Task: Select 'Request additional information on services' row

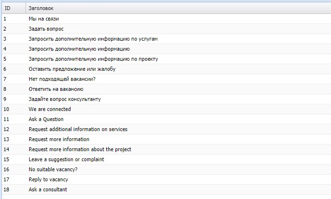Action: (78, 129)
